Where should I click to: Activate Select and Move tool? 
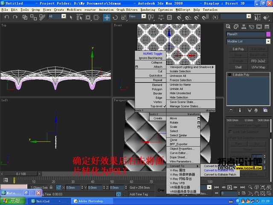(x=107, y=17)
